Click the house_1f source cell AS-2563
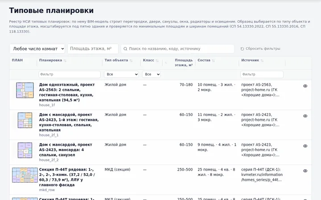 click(260, 90)
